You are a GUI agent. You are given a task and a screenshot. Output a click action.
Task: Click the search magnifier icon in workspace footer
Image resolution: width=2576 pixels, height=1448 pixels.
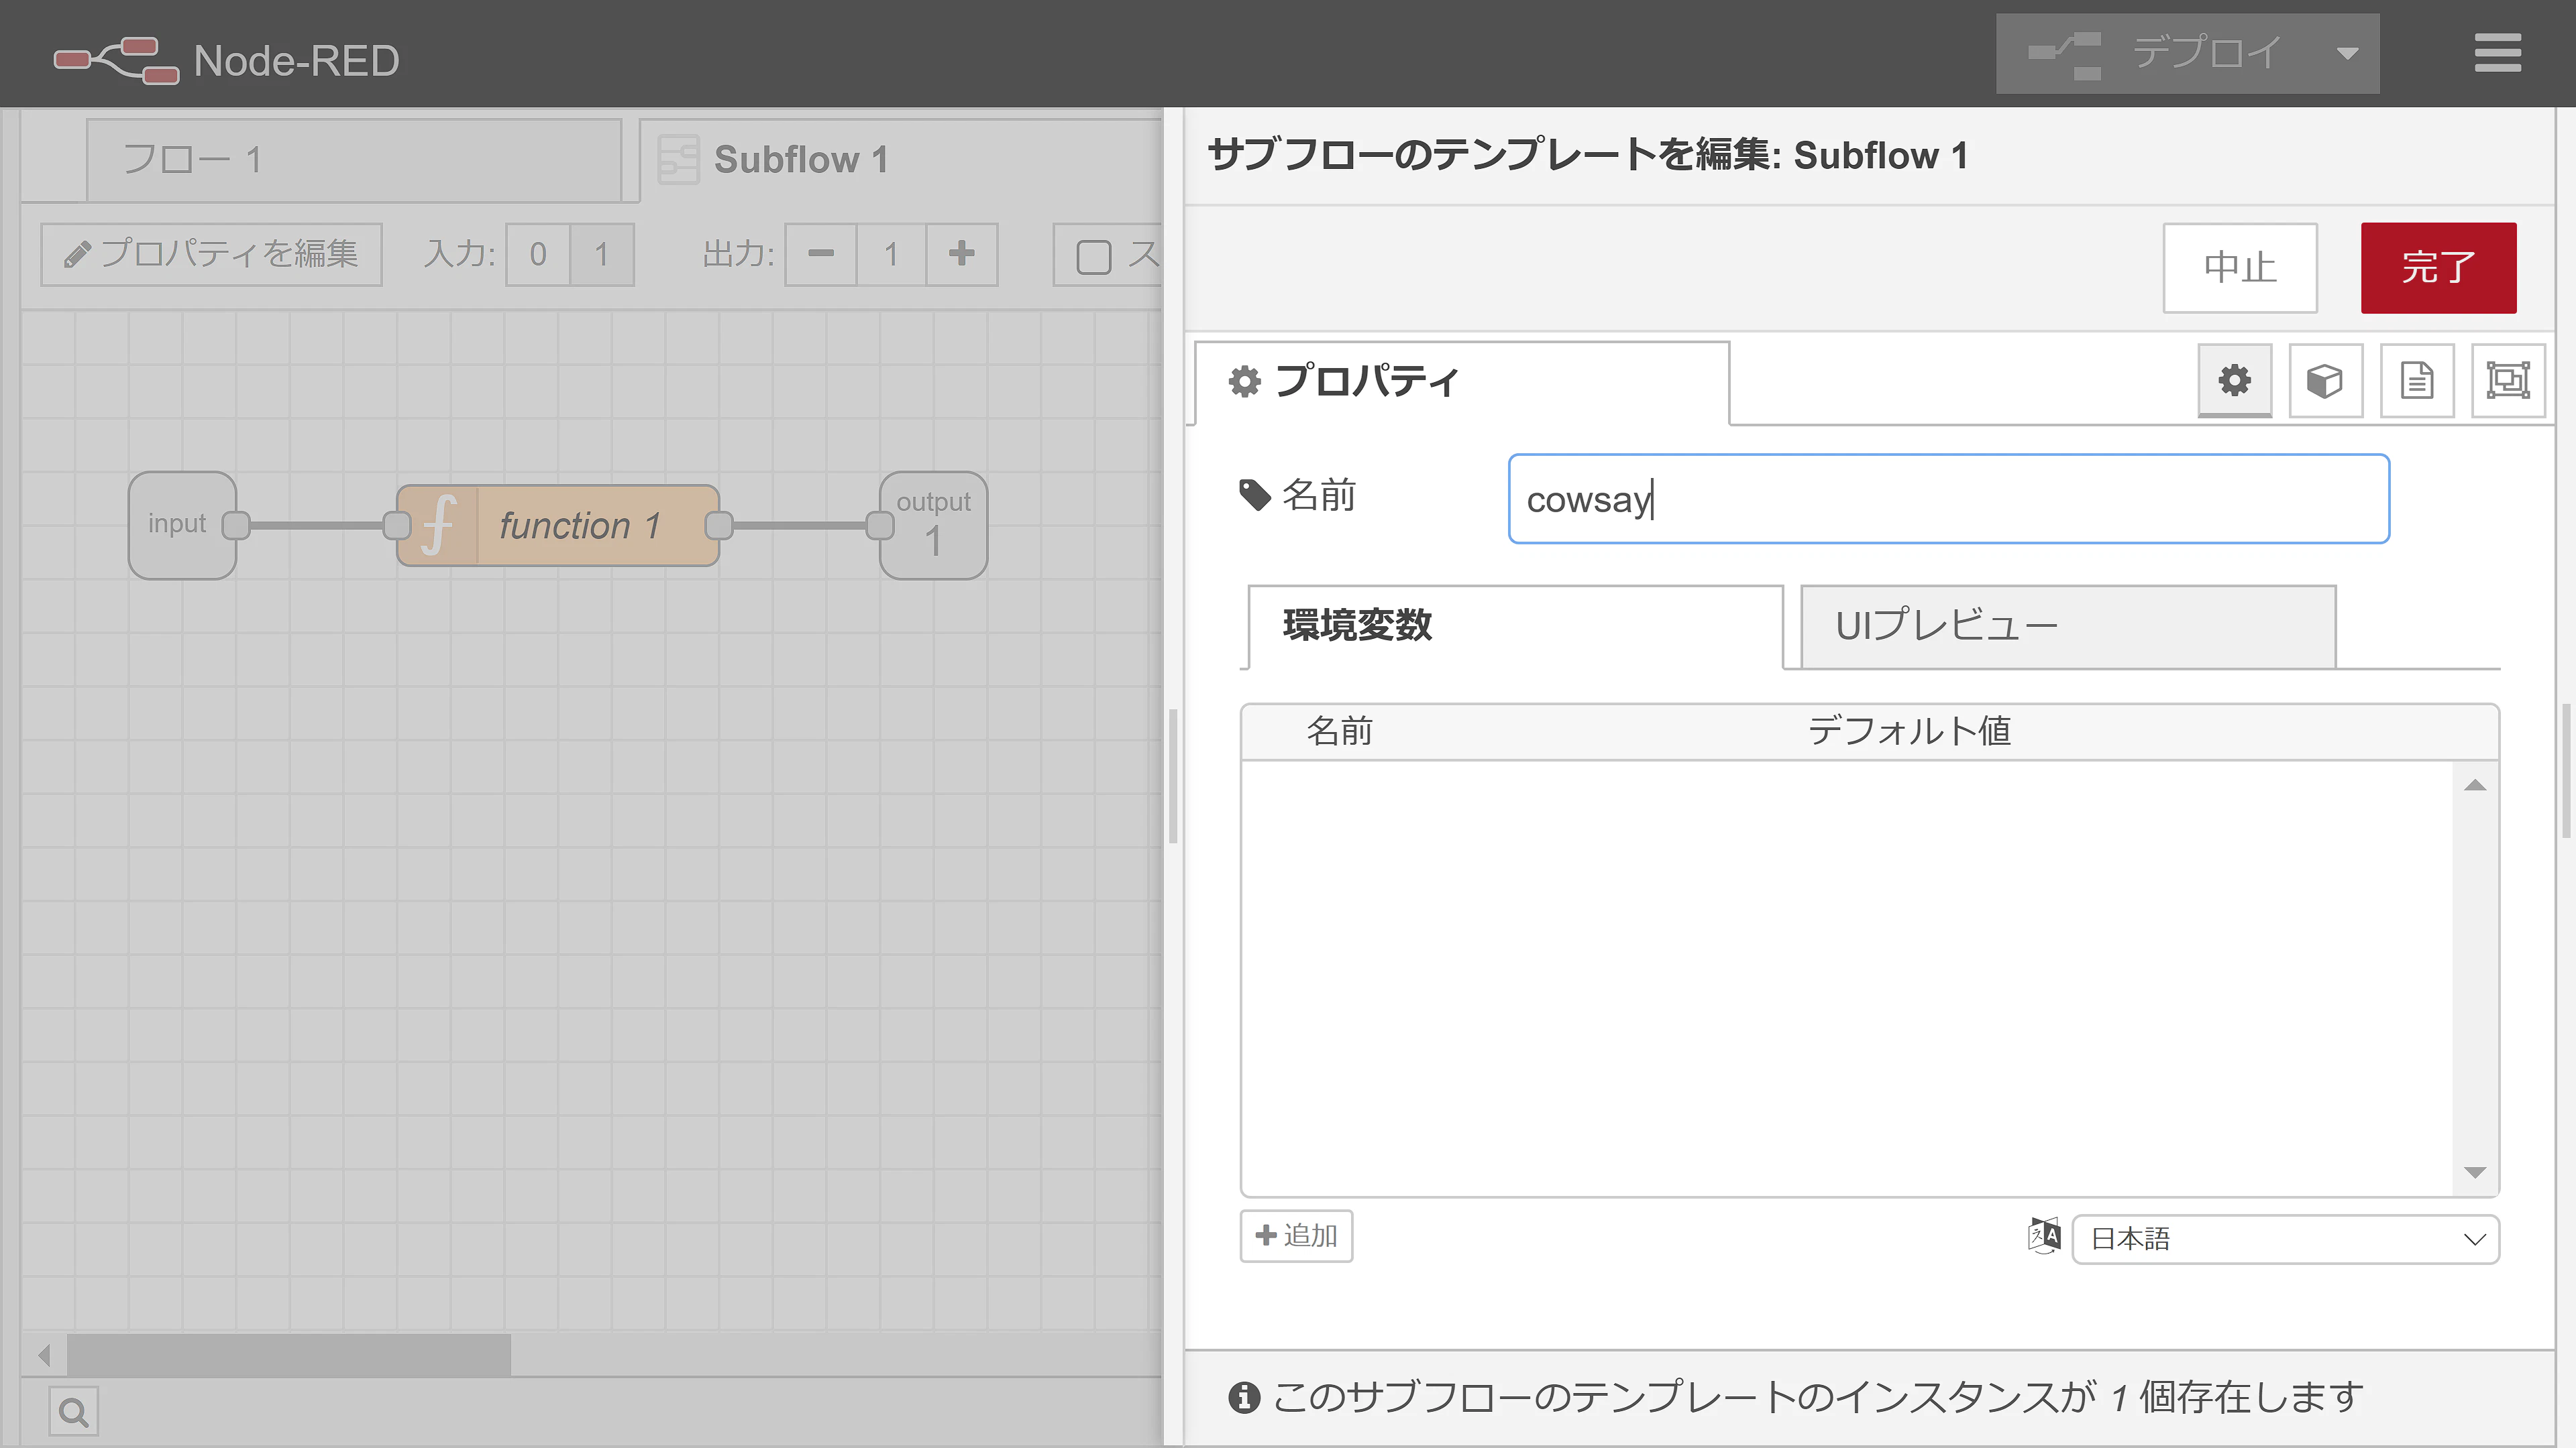tap(74, 1411)
